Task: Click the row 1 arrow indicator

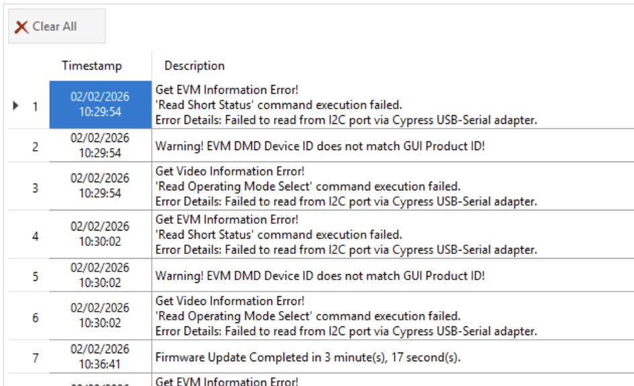Action: 15,106
